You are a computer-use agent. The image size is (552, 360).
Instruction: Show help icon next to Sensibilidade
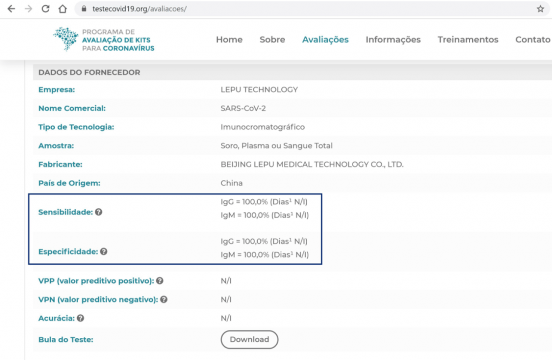click(99, 212)
